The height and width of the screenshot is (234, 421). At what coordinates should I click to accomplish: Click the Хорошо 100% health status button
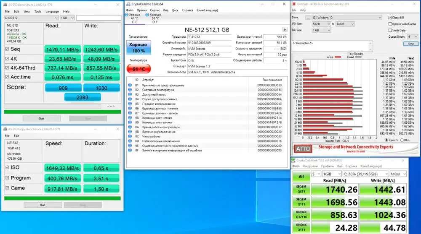pyautogui.click(x=139, y=48)
